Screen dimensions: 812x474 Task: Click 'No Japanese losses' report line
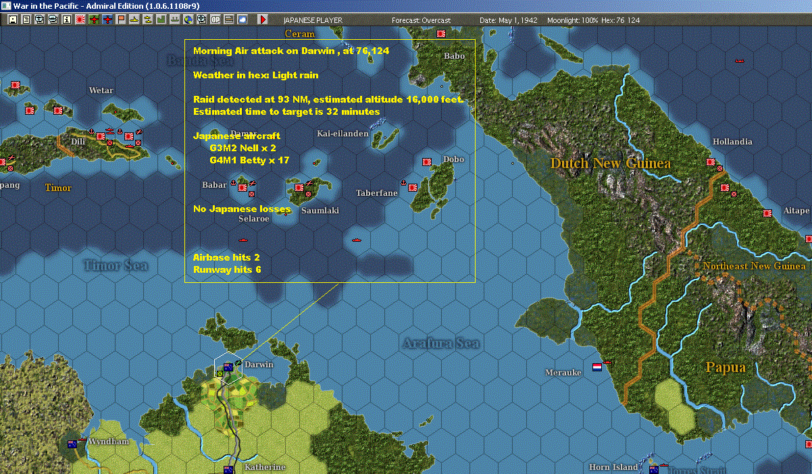(242, 209)
